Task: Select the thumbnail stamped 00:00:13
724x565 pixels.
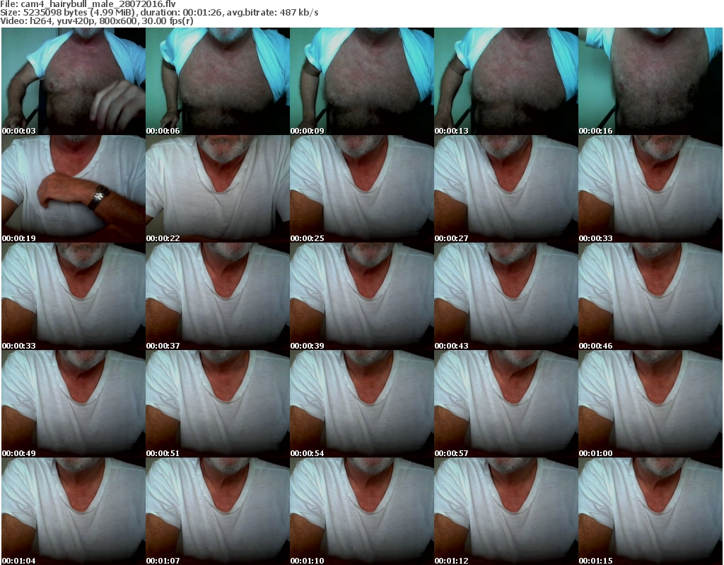Action: (506, 81)
